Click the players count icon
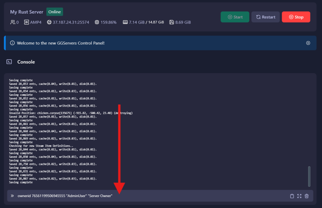The width and height of the screenshot is (322, 208). point(13,22)
